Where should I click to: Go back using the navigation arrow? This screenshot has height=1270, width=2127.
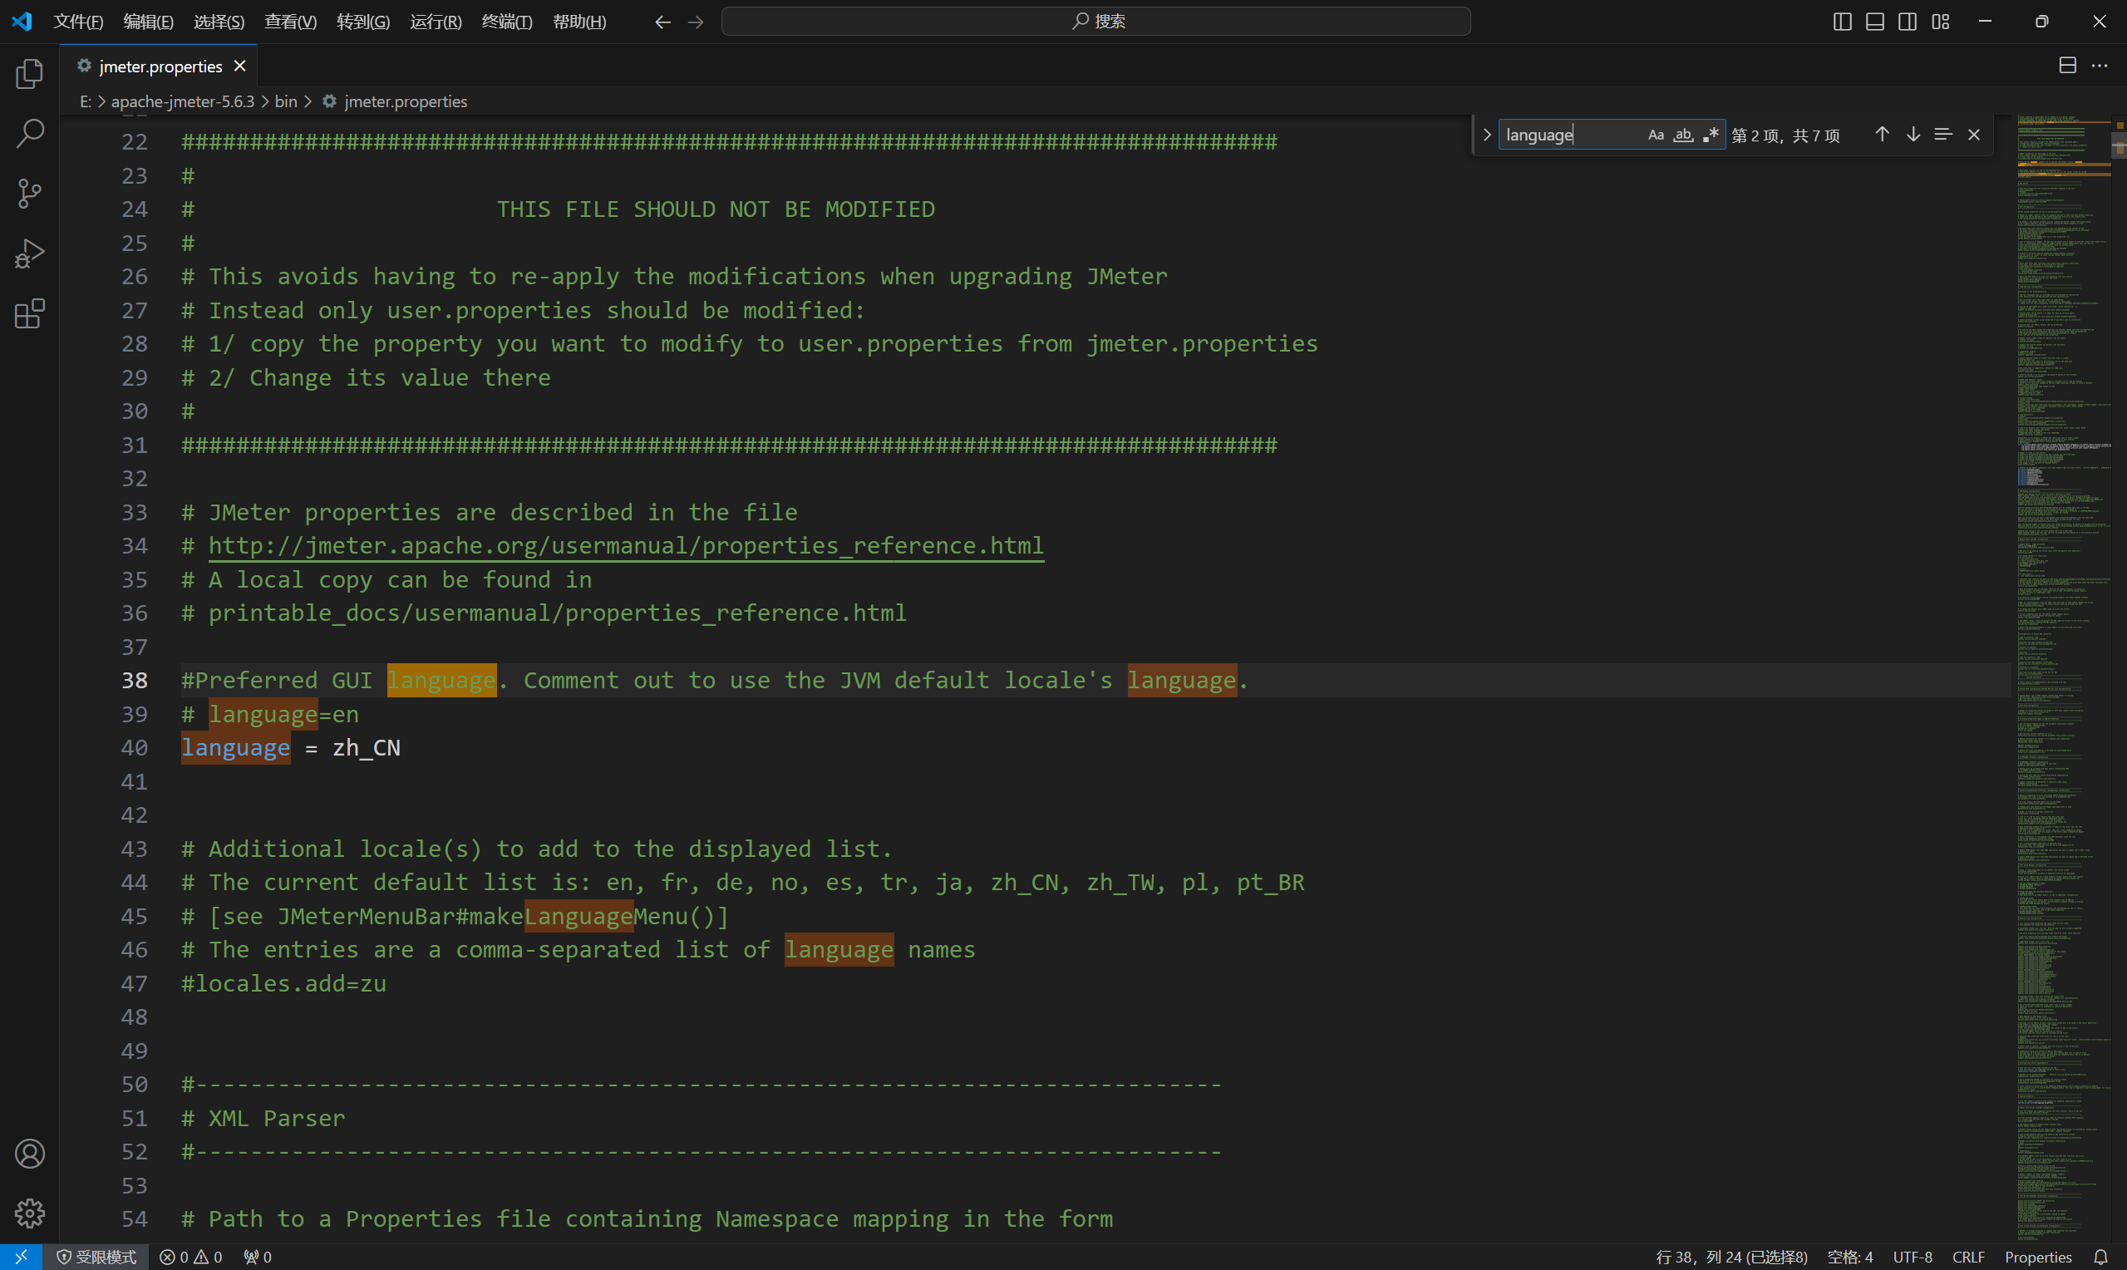tap(662, 22)
